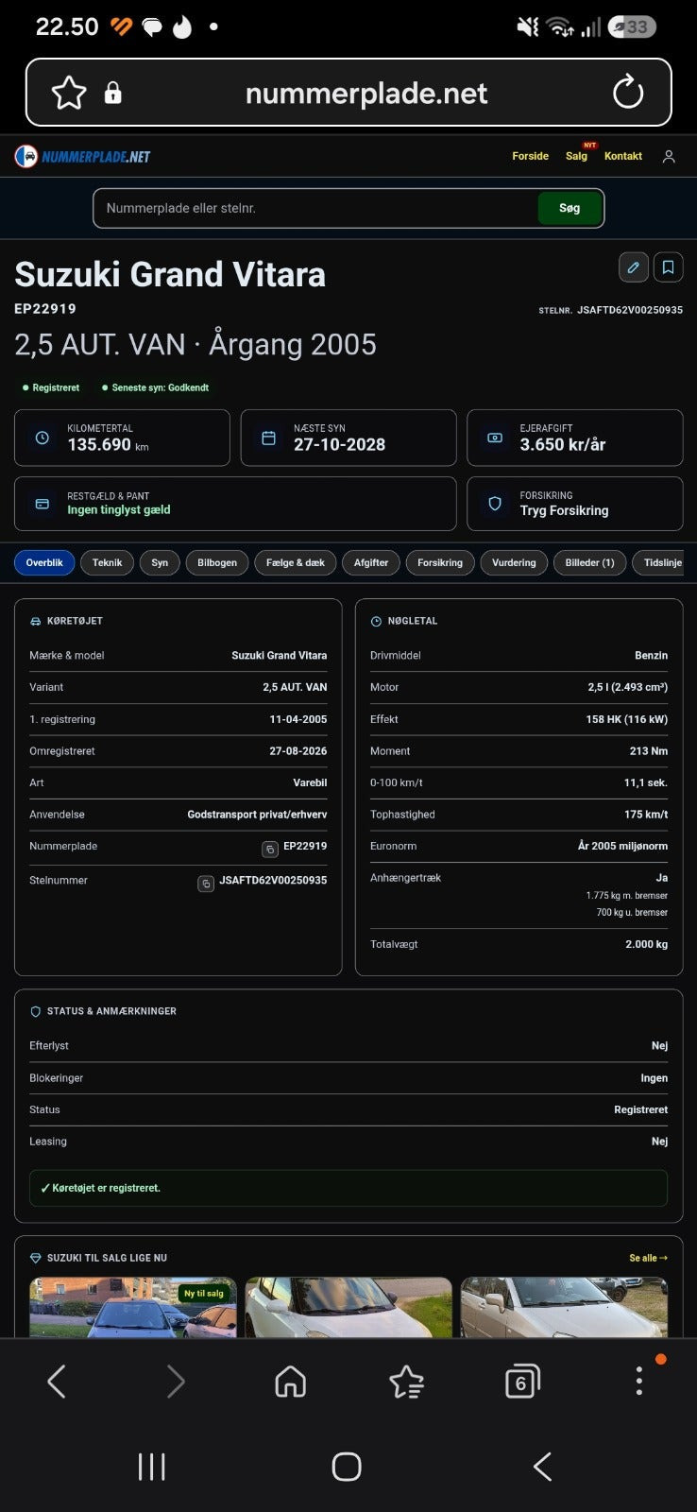Copy chassis number JSAFTD62V00250935 icon

pos(205,883)
